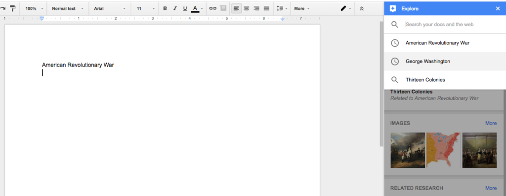The image size is (506, 196).
Task: Click clock icon beside American Revolutionary War suggestion
Action: [x=395, y=43]
